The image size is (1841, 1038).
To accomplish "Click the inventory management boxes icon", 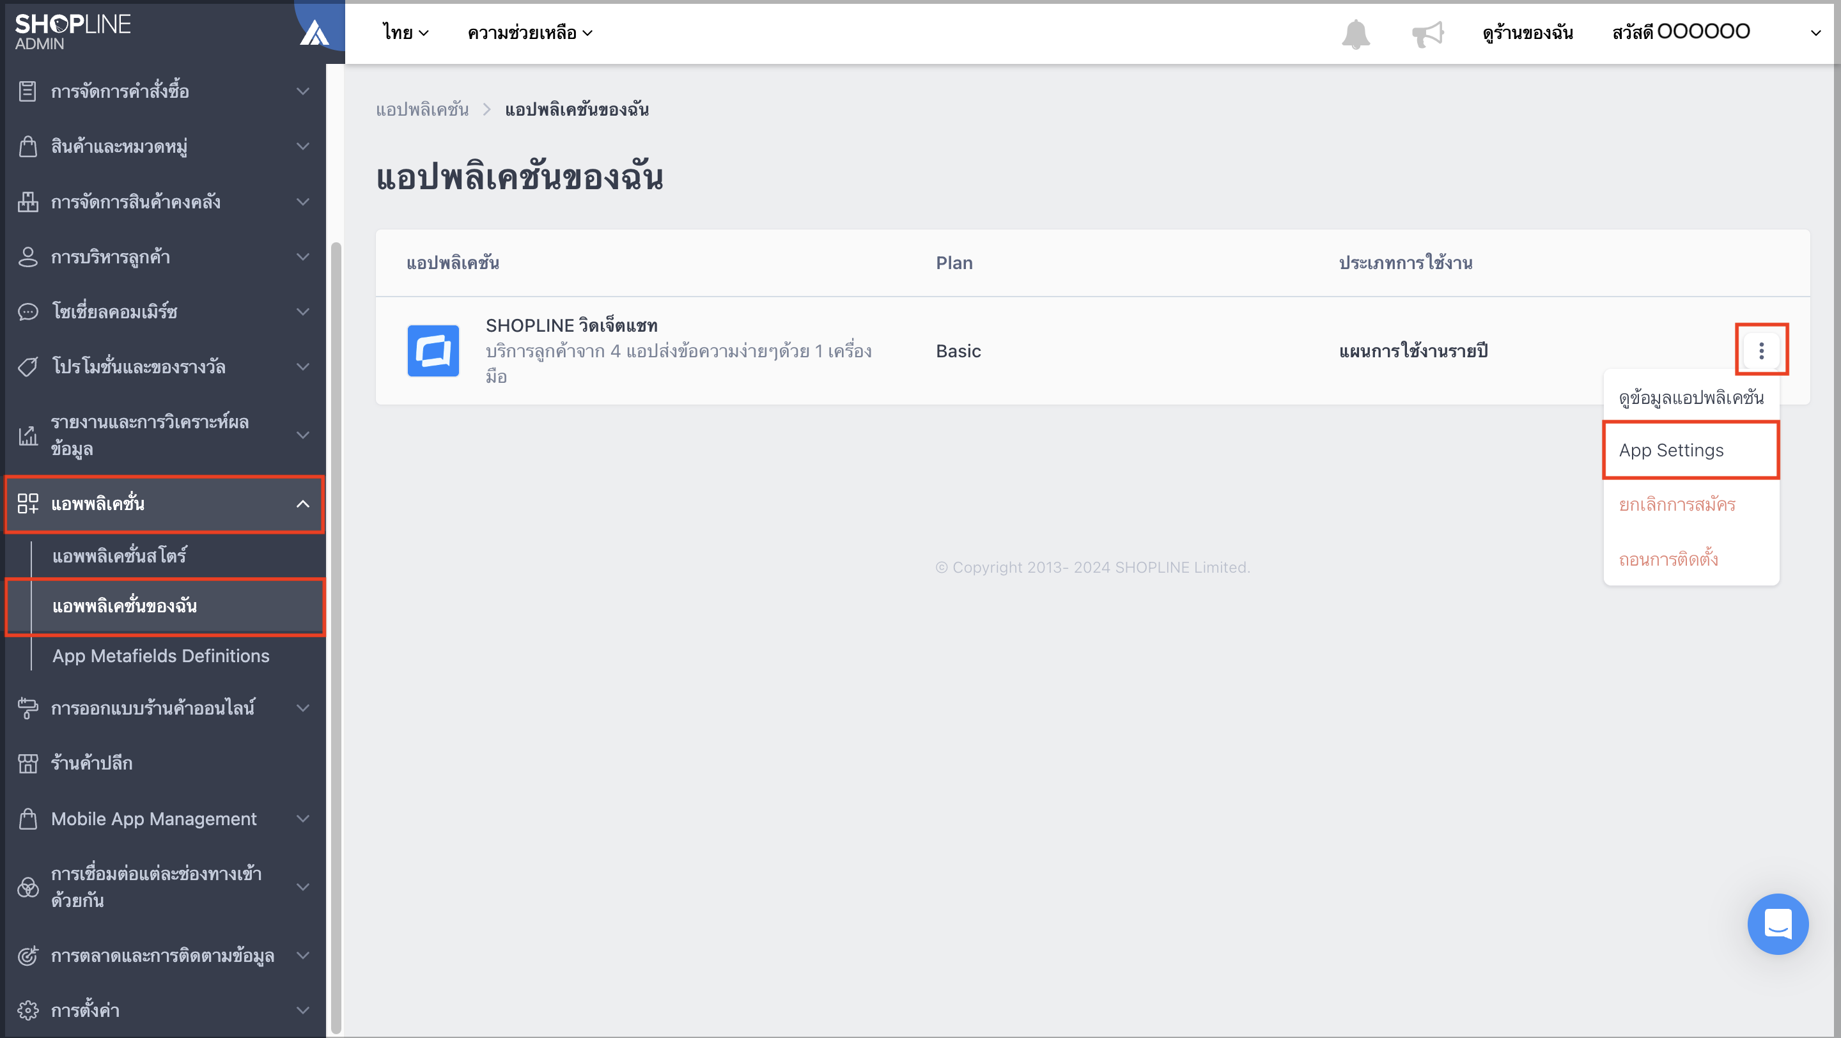I will click(27, 201).
